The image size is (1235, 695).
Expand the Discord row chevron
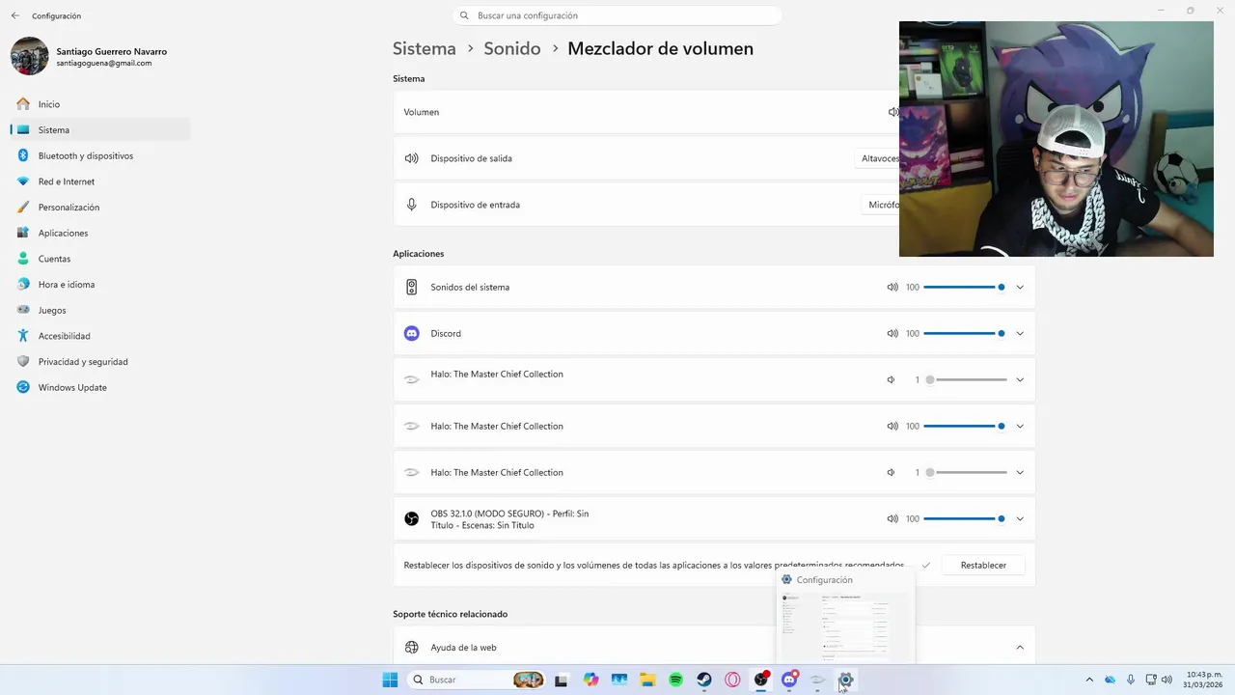coord(1020,333)
